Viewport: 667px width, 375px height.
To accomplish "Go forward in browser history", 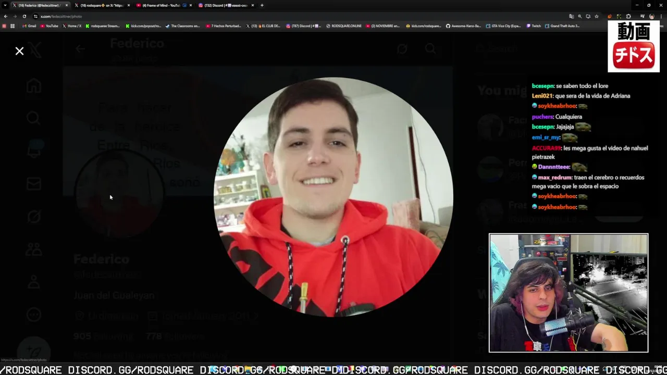I will [x=15, y=16].
